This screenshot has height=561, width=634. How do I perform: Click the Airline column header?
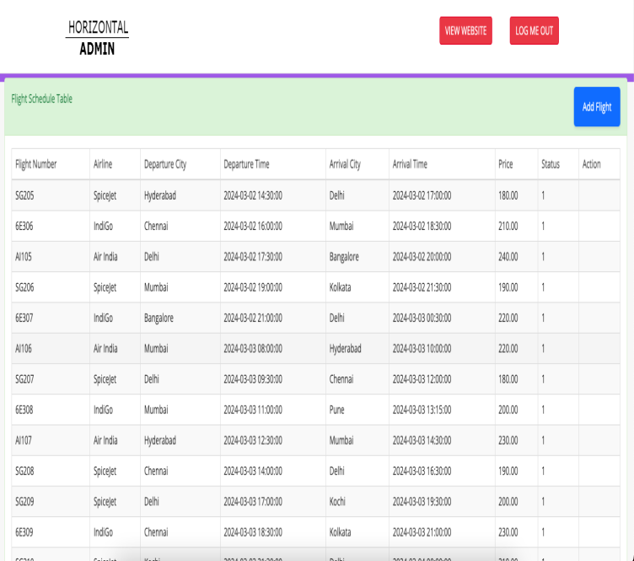coord(103,164)
